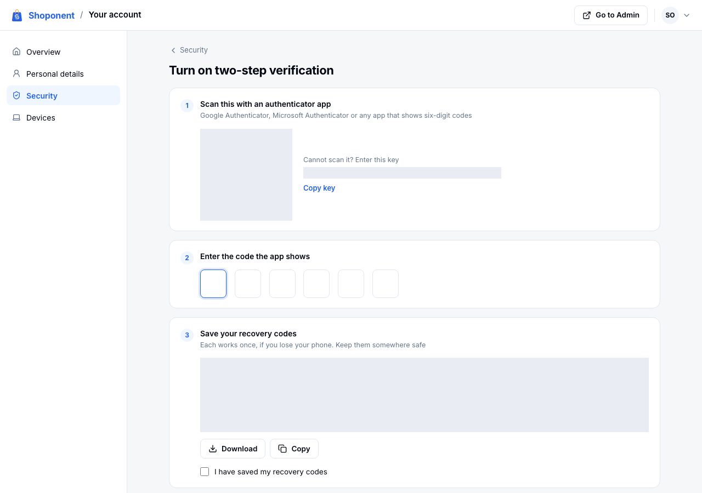Click the sixth code digit box
The height and width of the screenshot is (493, 702).
[x=386, y=284]
